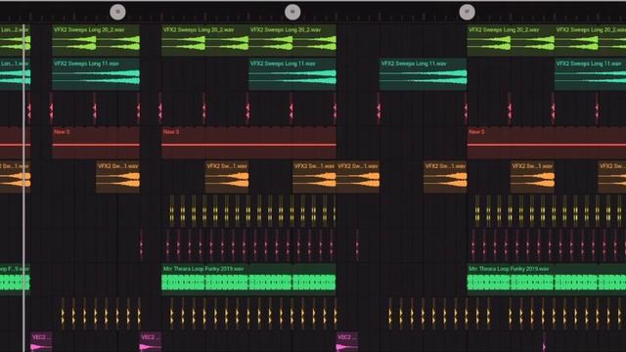The image size is (626, 352).
Task: Select the 'Mrr Theara Loop Funky 2019.wav' clip running off the right edge
Action: (547, 280)
